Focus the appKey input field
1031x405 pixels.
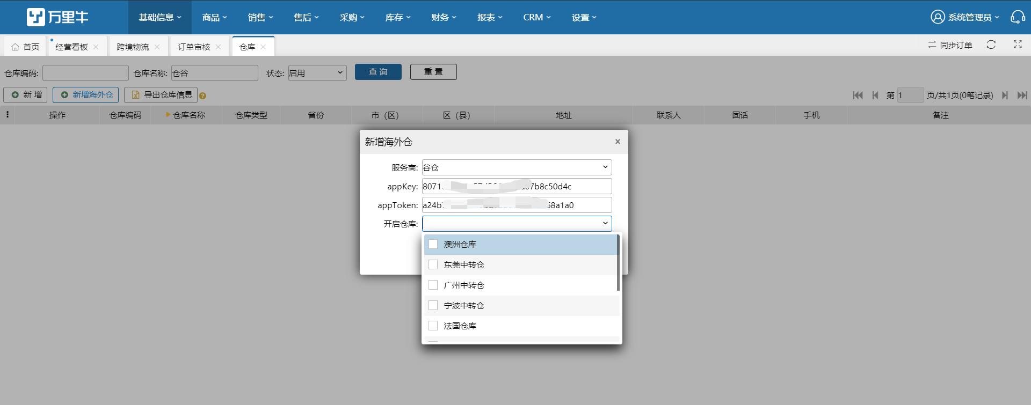click(x=517, y=186)
